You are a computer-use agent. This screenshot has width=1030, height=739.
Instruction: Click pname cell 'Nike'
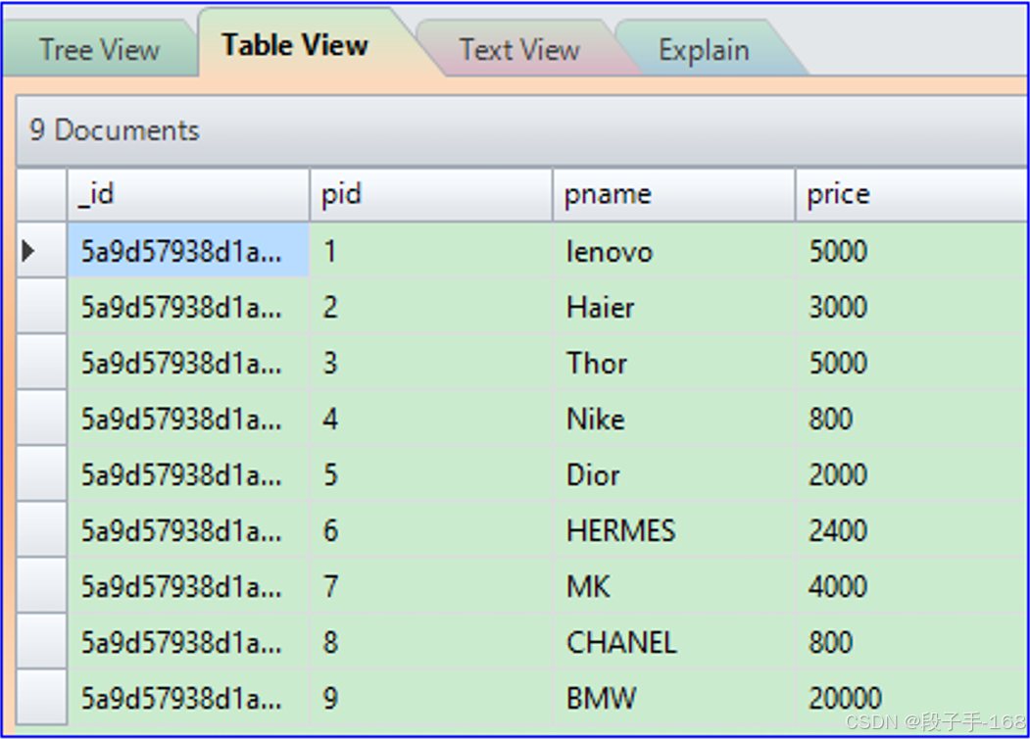[674, 418]
